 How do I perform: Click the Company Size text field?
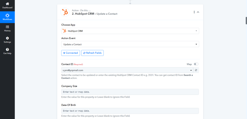pos(130,92)
